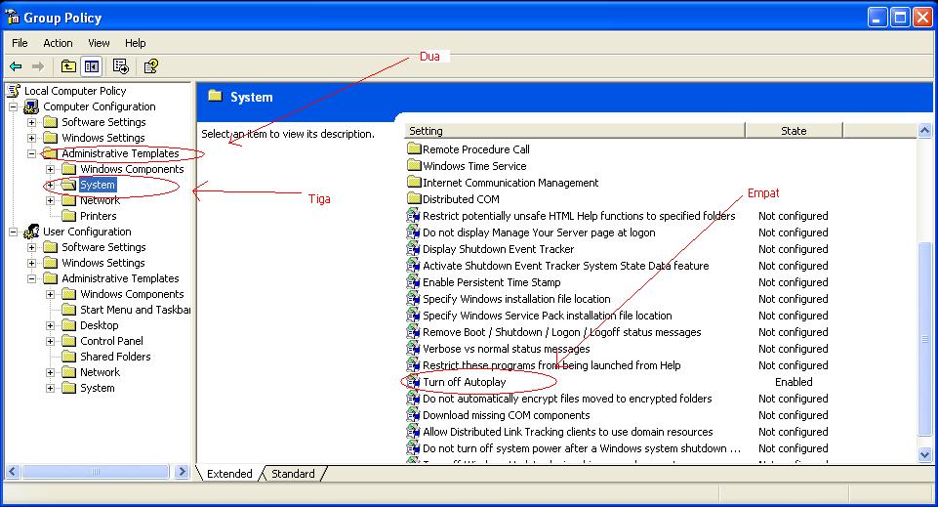Select Allow Distributed Link Tracking clients setting
Viewport: 938px width, 507px height.
tap(568, 432)
